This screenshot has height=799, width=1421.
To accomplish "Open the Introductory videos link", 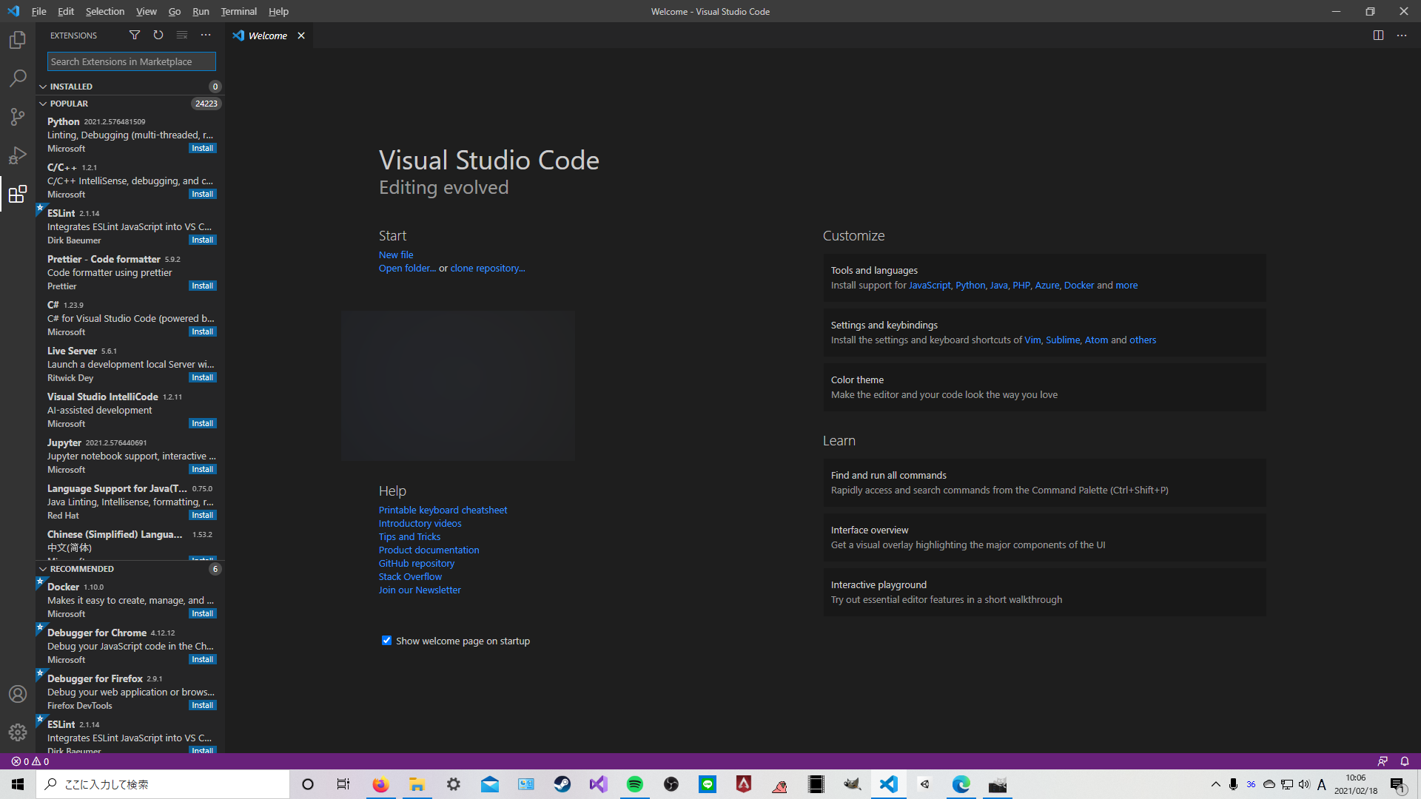I will pos(420,523).
